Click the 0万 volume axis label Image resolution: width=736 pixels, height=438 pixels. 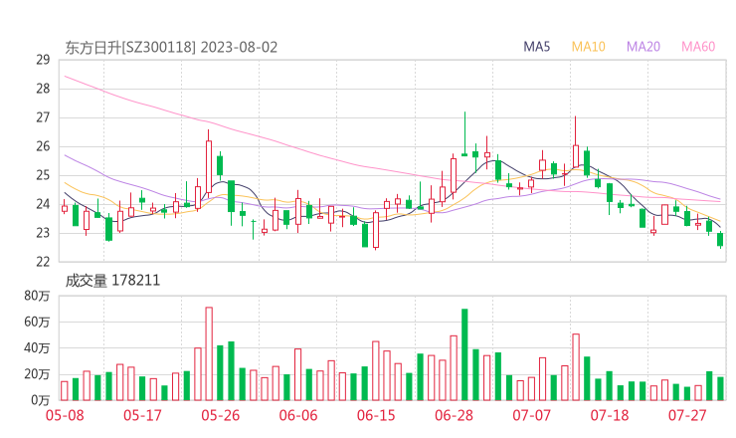point(40,400)
